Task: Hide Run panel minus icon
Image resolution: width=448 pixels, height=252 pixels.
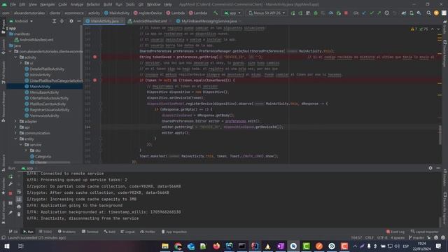Action: tap(438, 168)
